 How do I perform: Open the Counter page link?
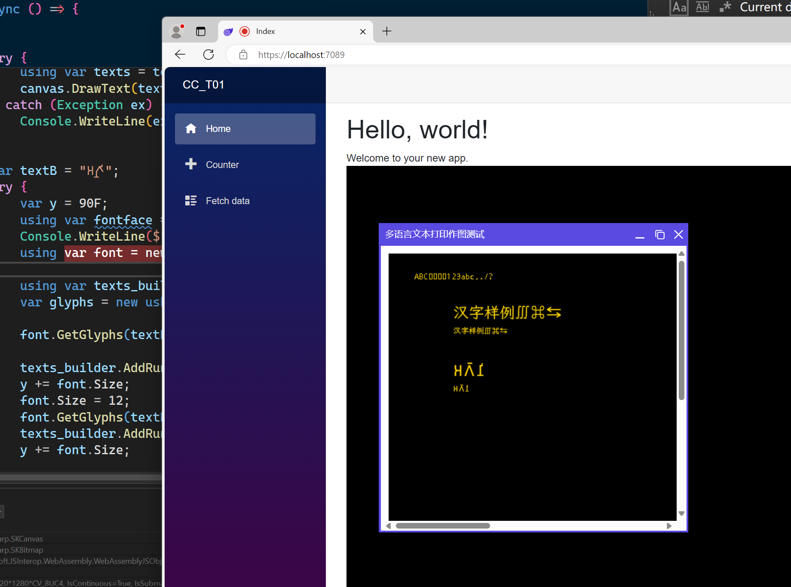coord(222,164)
